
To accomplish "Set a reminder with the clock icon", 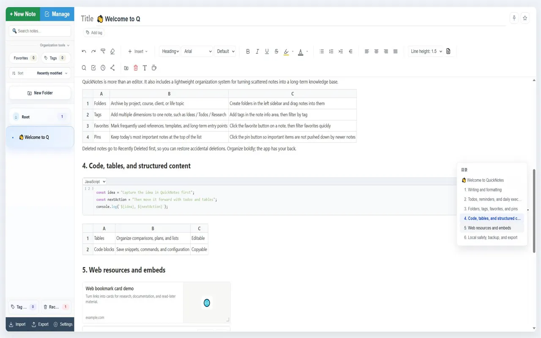I will [x=103, y=68].
